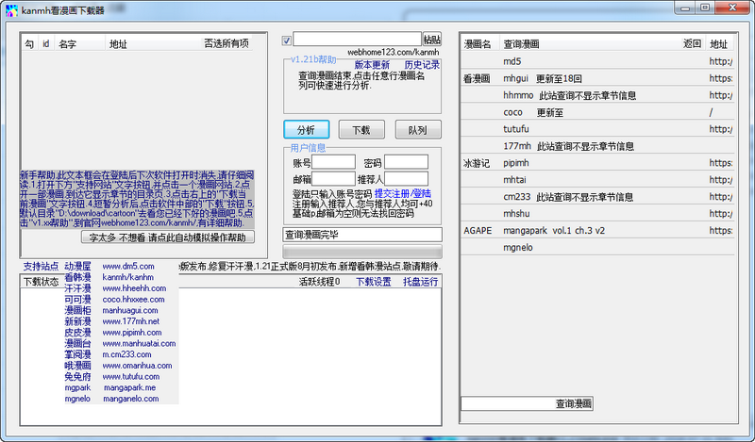The image size is (755, 442).
Task: Open m.cm233.com site link
Action: tap(126, 355)
